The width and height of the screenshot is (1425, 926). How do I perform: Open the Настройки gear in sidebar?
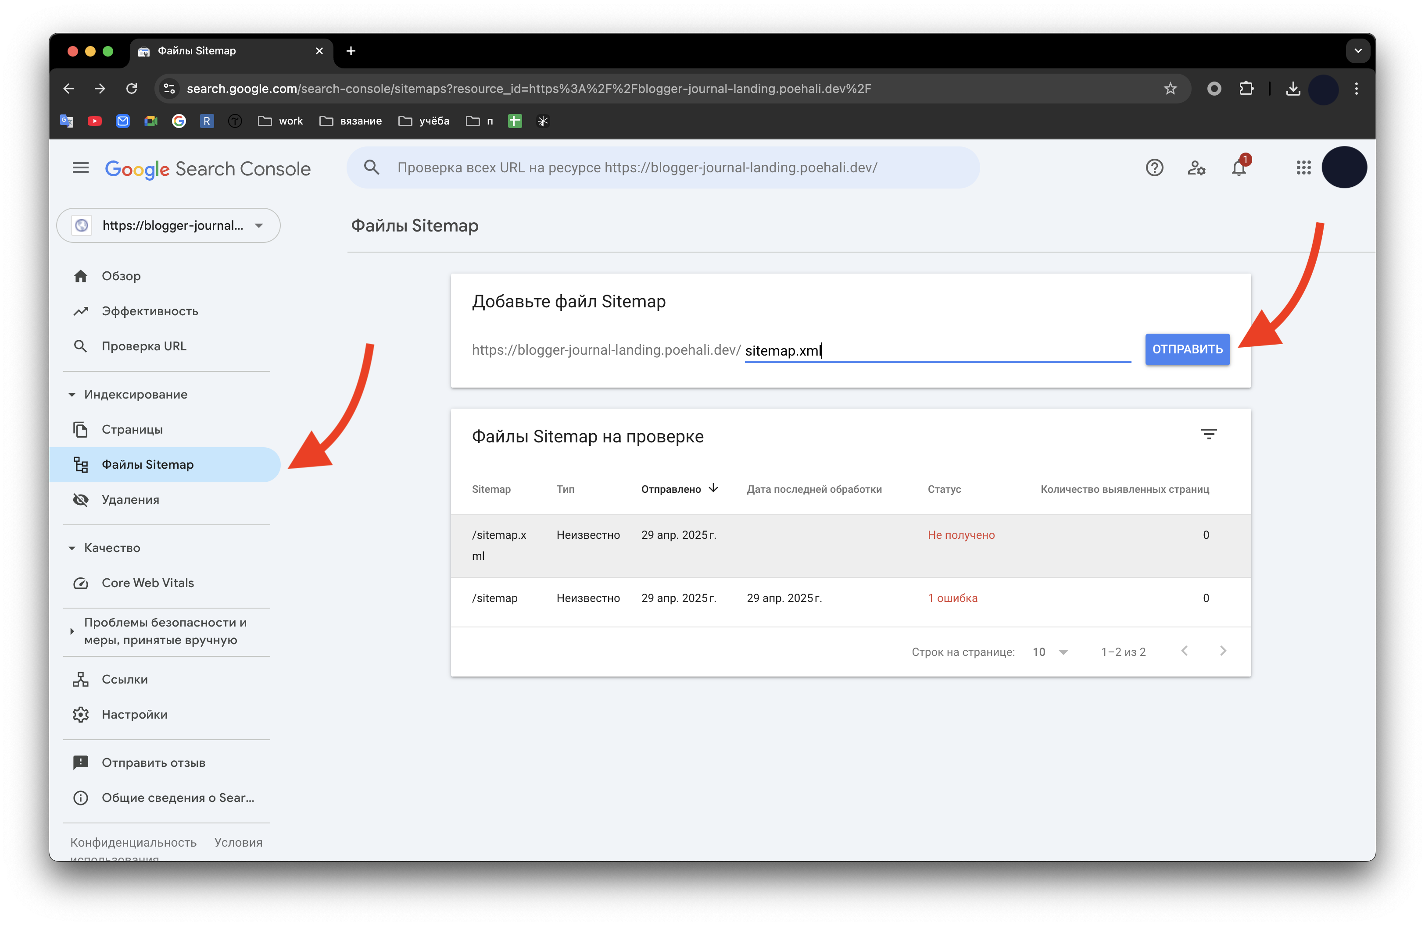[x=82, y=714]
